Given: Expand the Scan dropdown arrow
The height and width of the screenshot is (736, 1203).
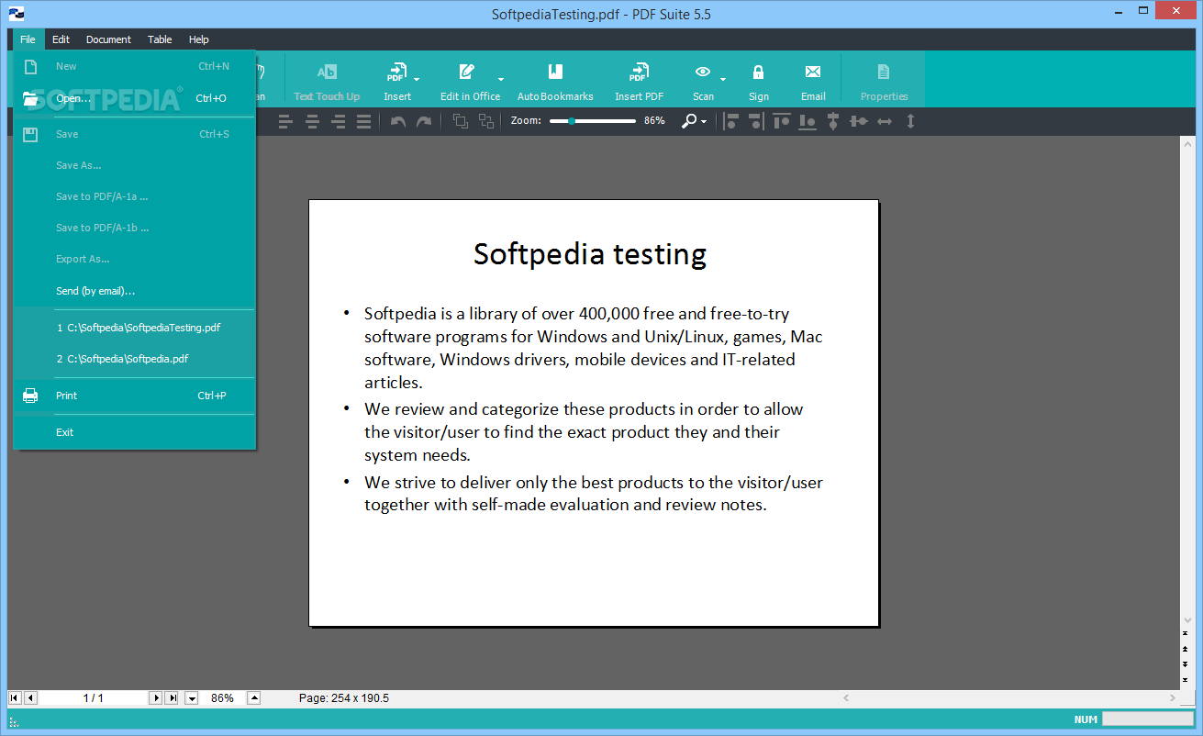Looking at the screenshot, I should pyautogui.click(x=723, y=79).
